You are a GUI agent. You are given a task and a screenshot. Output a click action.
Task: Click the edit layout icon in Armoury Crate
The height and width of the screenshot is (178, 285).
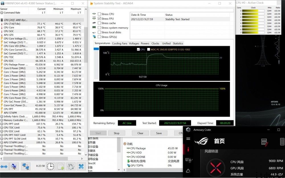264,142
